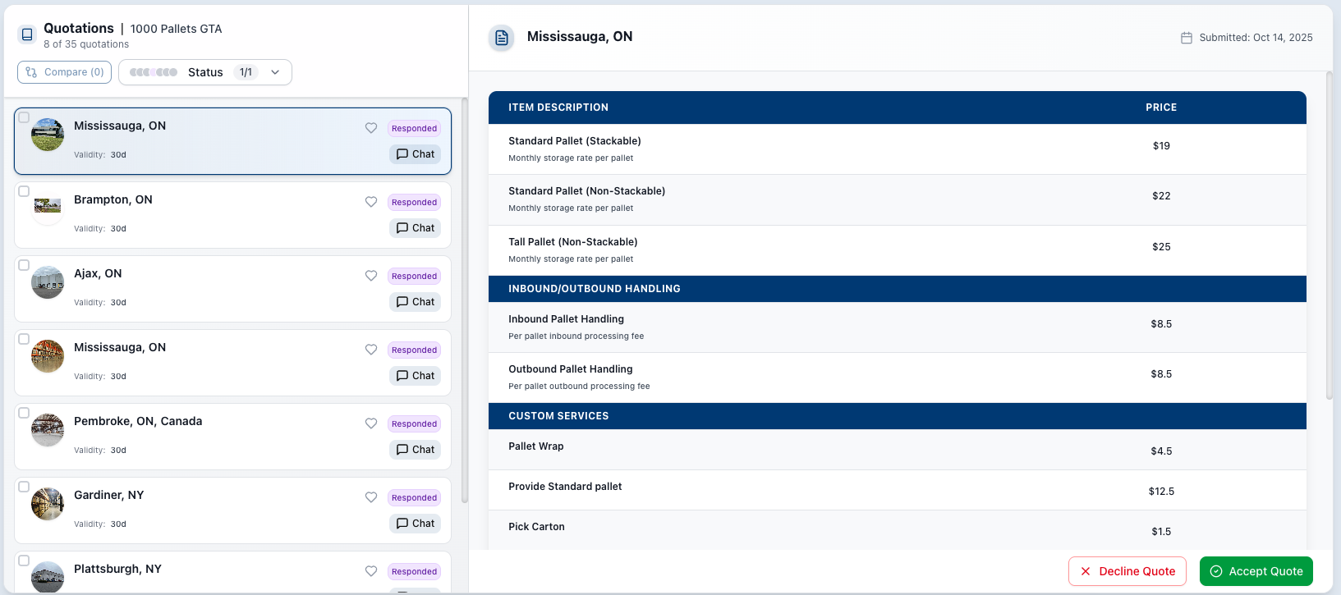Click the compare arrows icon
The image size is (1341, 595).
click(31, 72)
